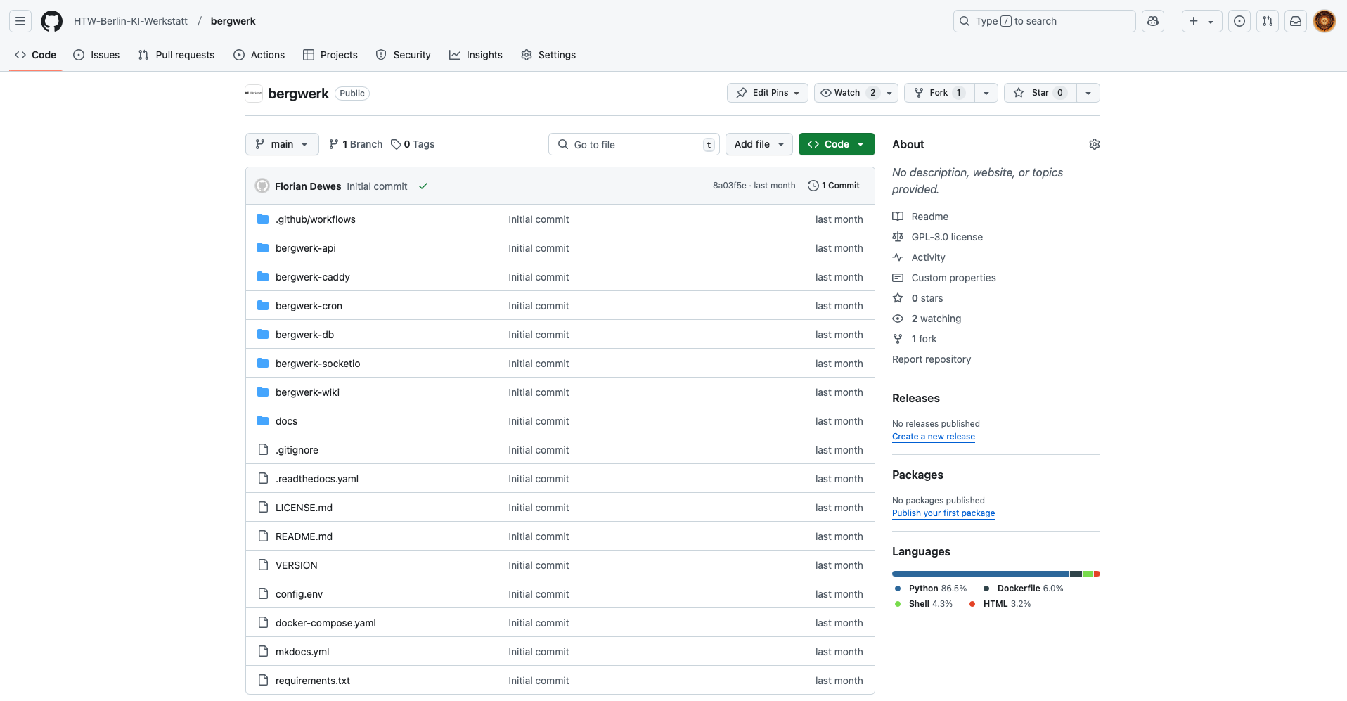Open the global issues icon in header

[x=1239, y=21]
